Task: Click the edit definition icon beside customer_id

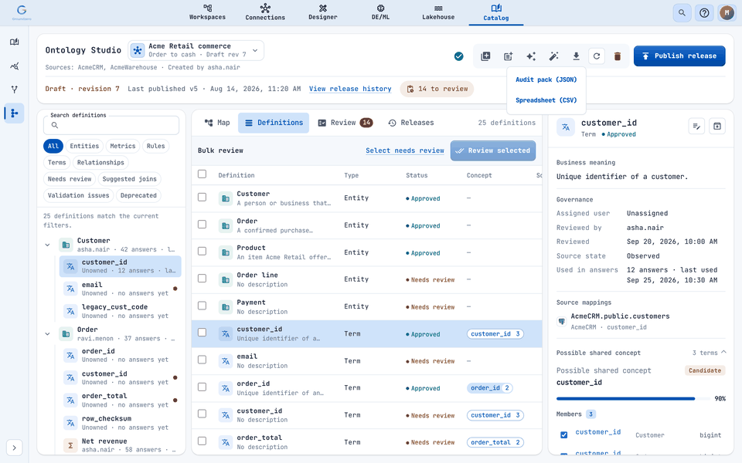Action: tap(696, 126)
